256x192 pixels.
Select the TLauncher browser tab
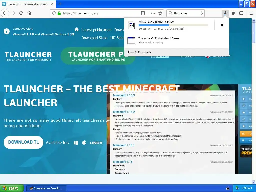click(x=28, y=4)
